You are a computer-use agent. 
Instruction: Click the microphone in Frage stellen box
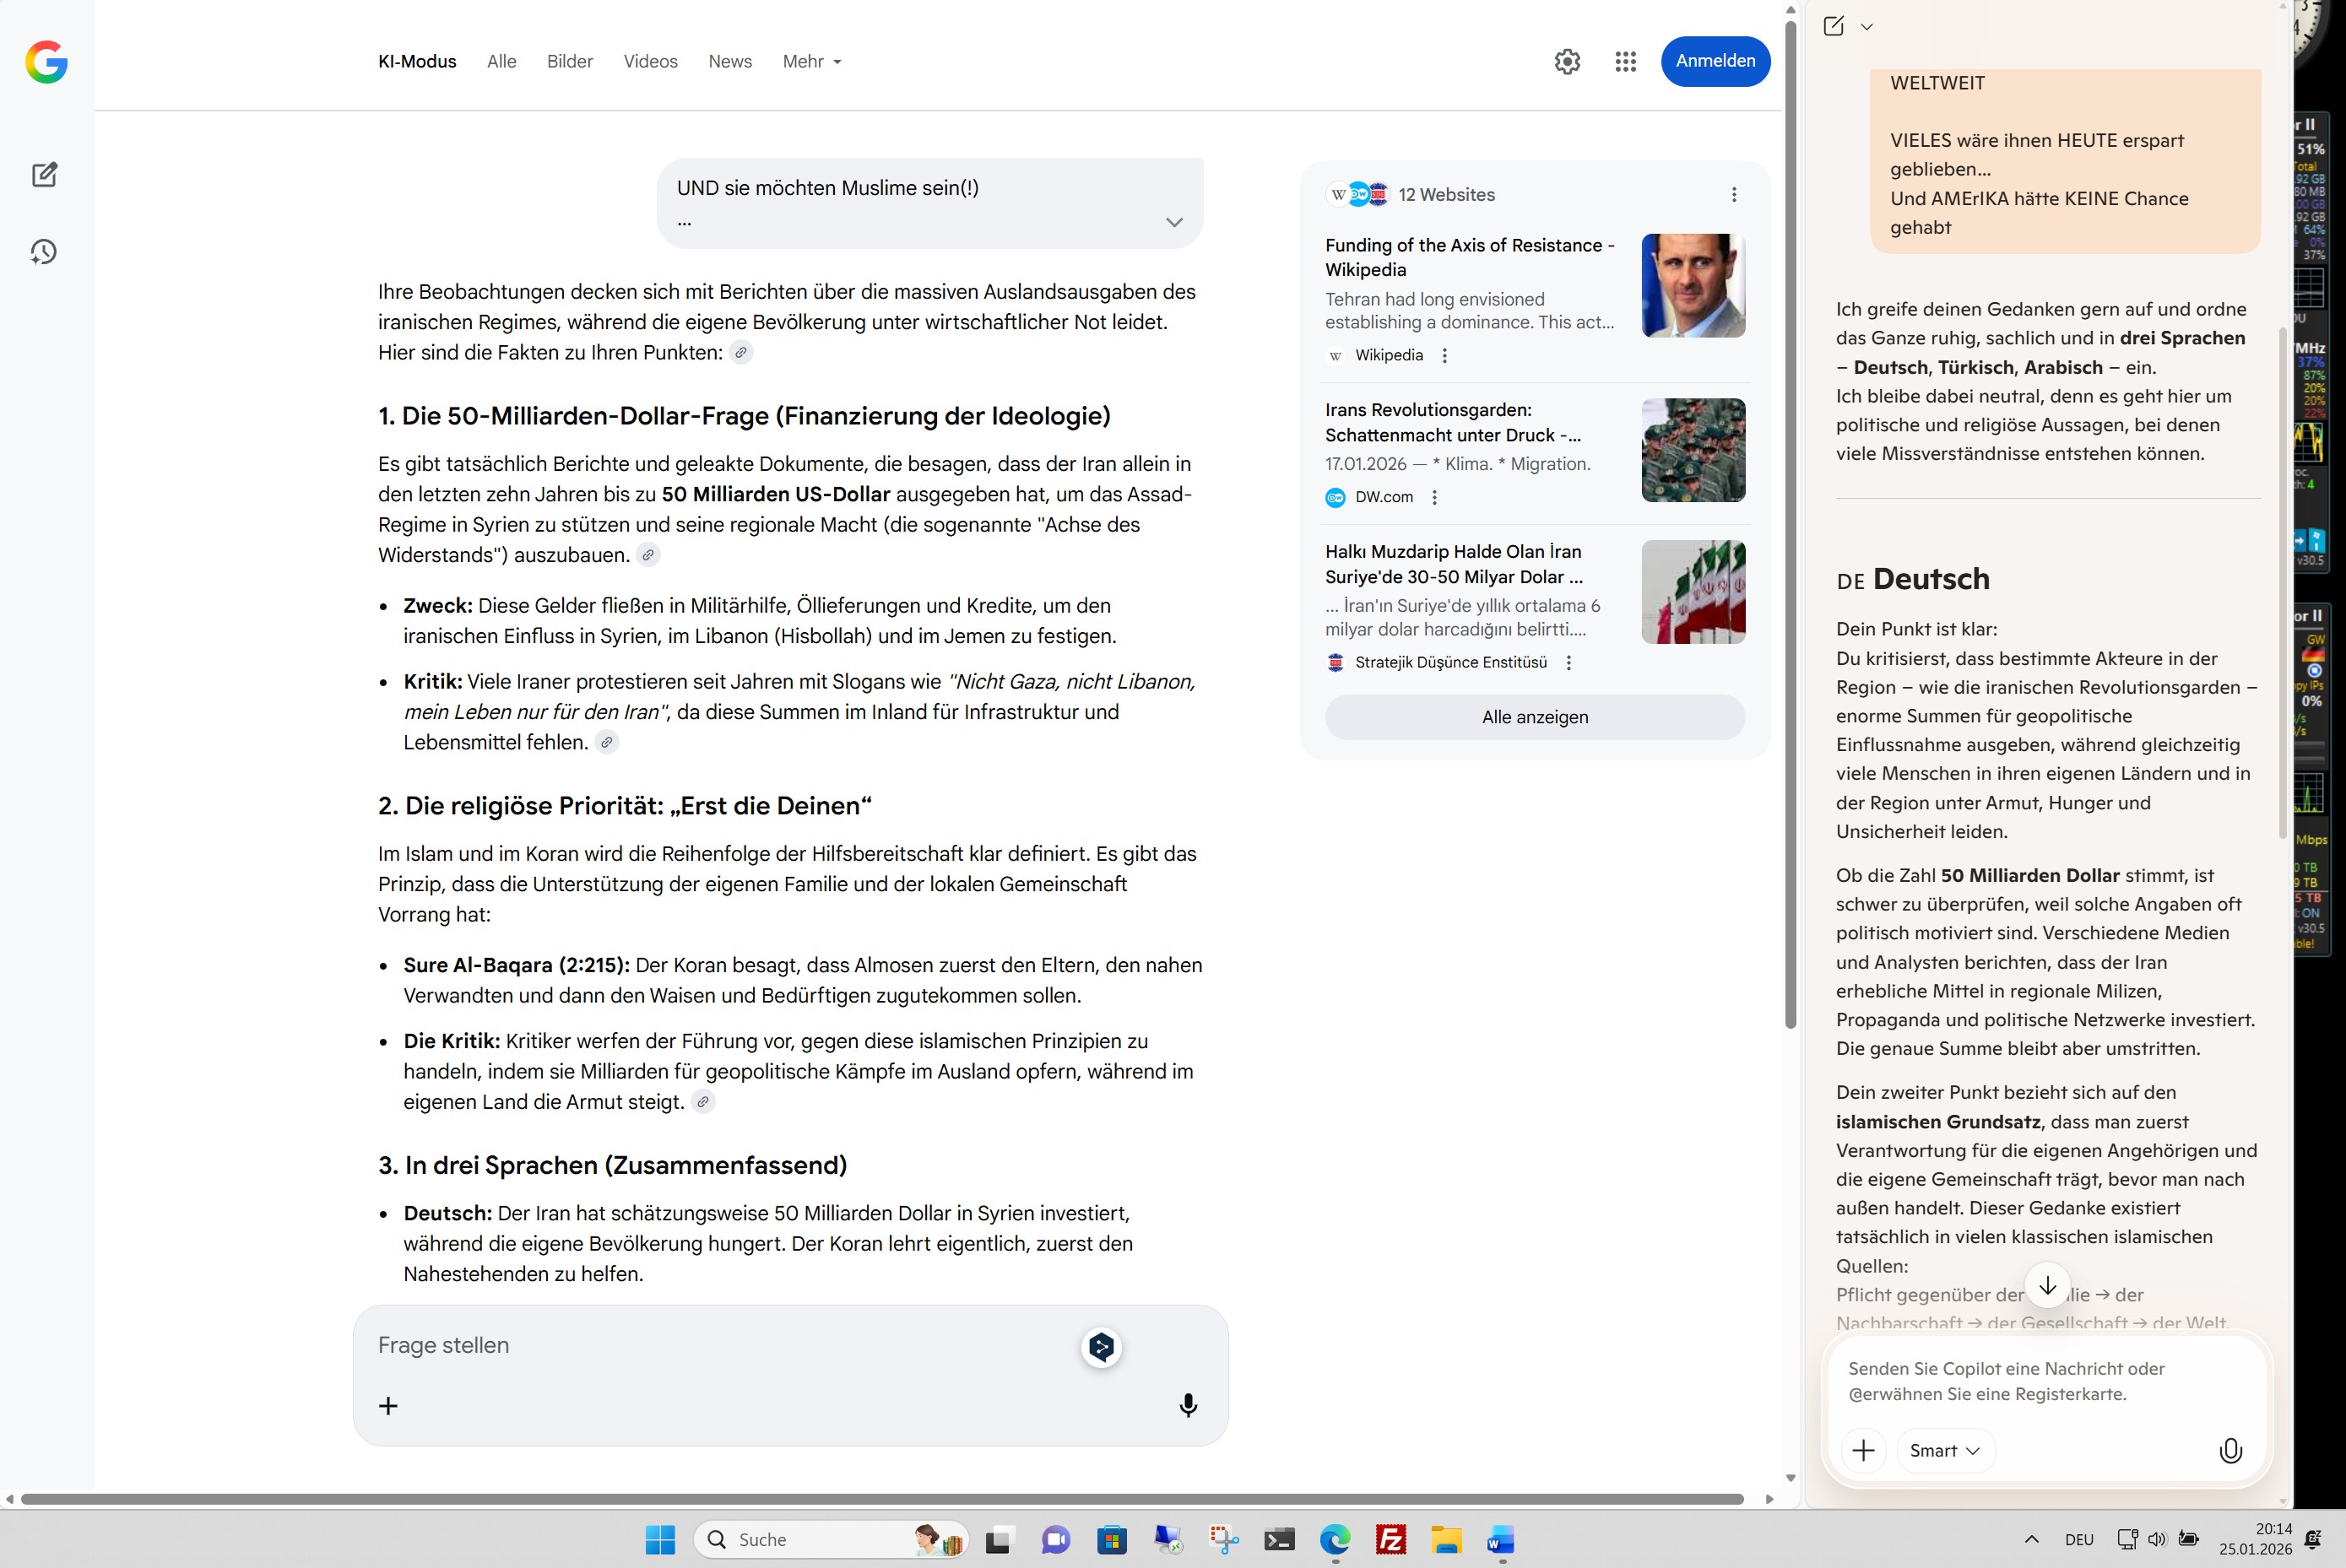point(1188,1405)
